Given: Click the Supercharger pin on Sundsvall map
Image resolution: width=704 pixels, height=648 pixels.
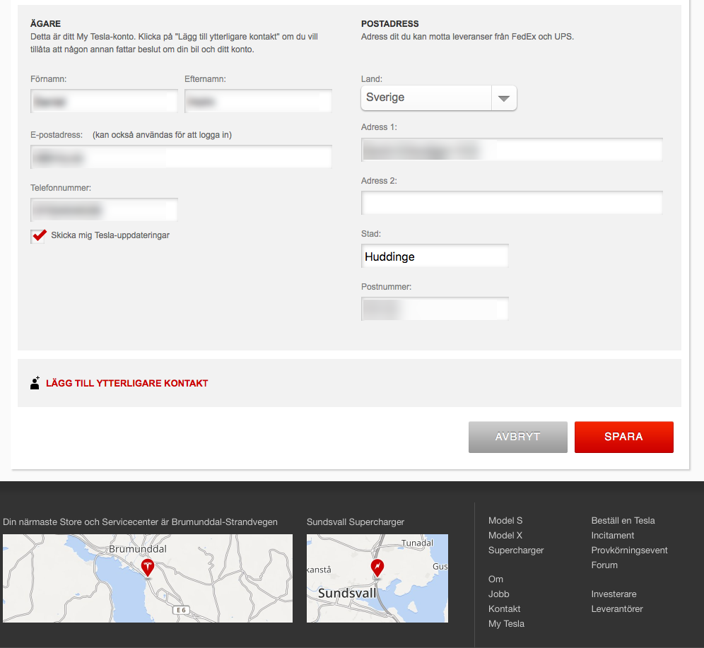Looking at the screenshot, I should [377, 567].
